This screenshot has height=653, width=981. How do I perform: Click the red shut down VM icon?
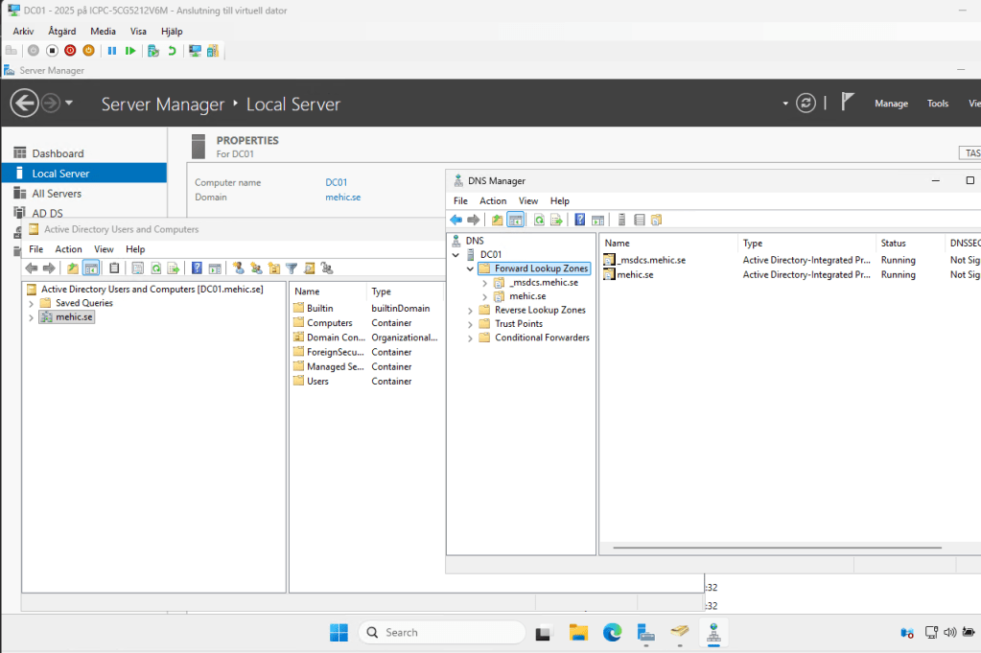pos(70,50)
